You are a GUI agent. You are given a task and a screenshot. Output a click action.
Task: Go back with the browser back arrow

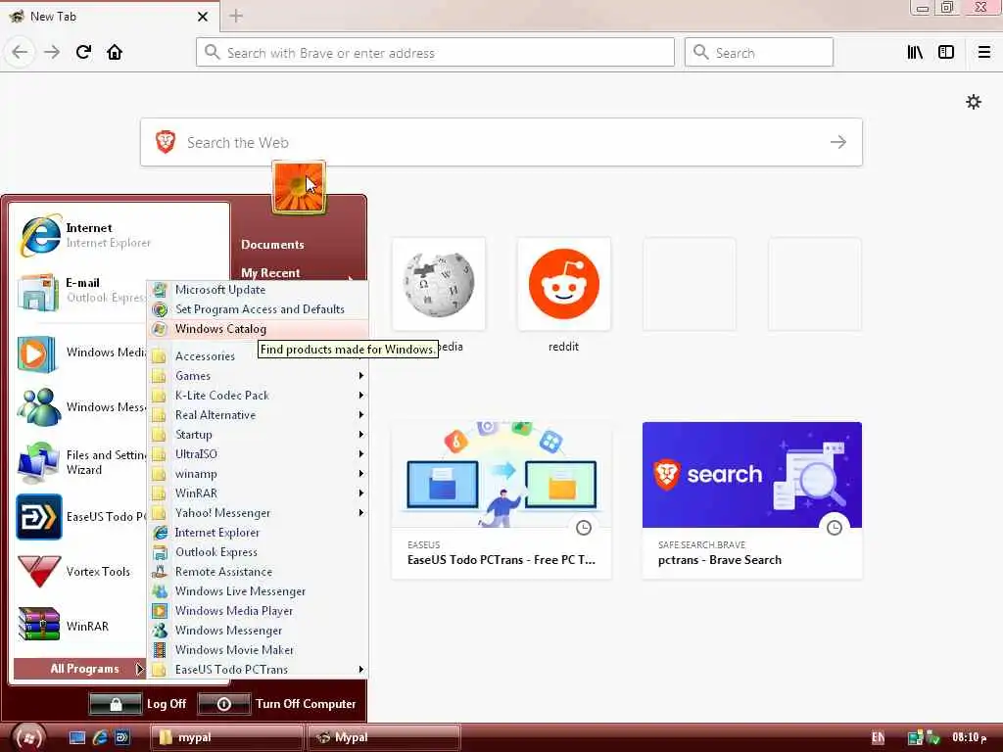pos(20,53)
